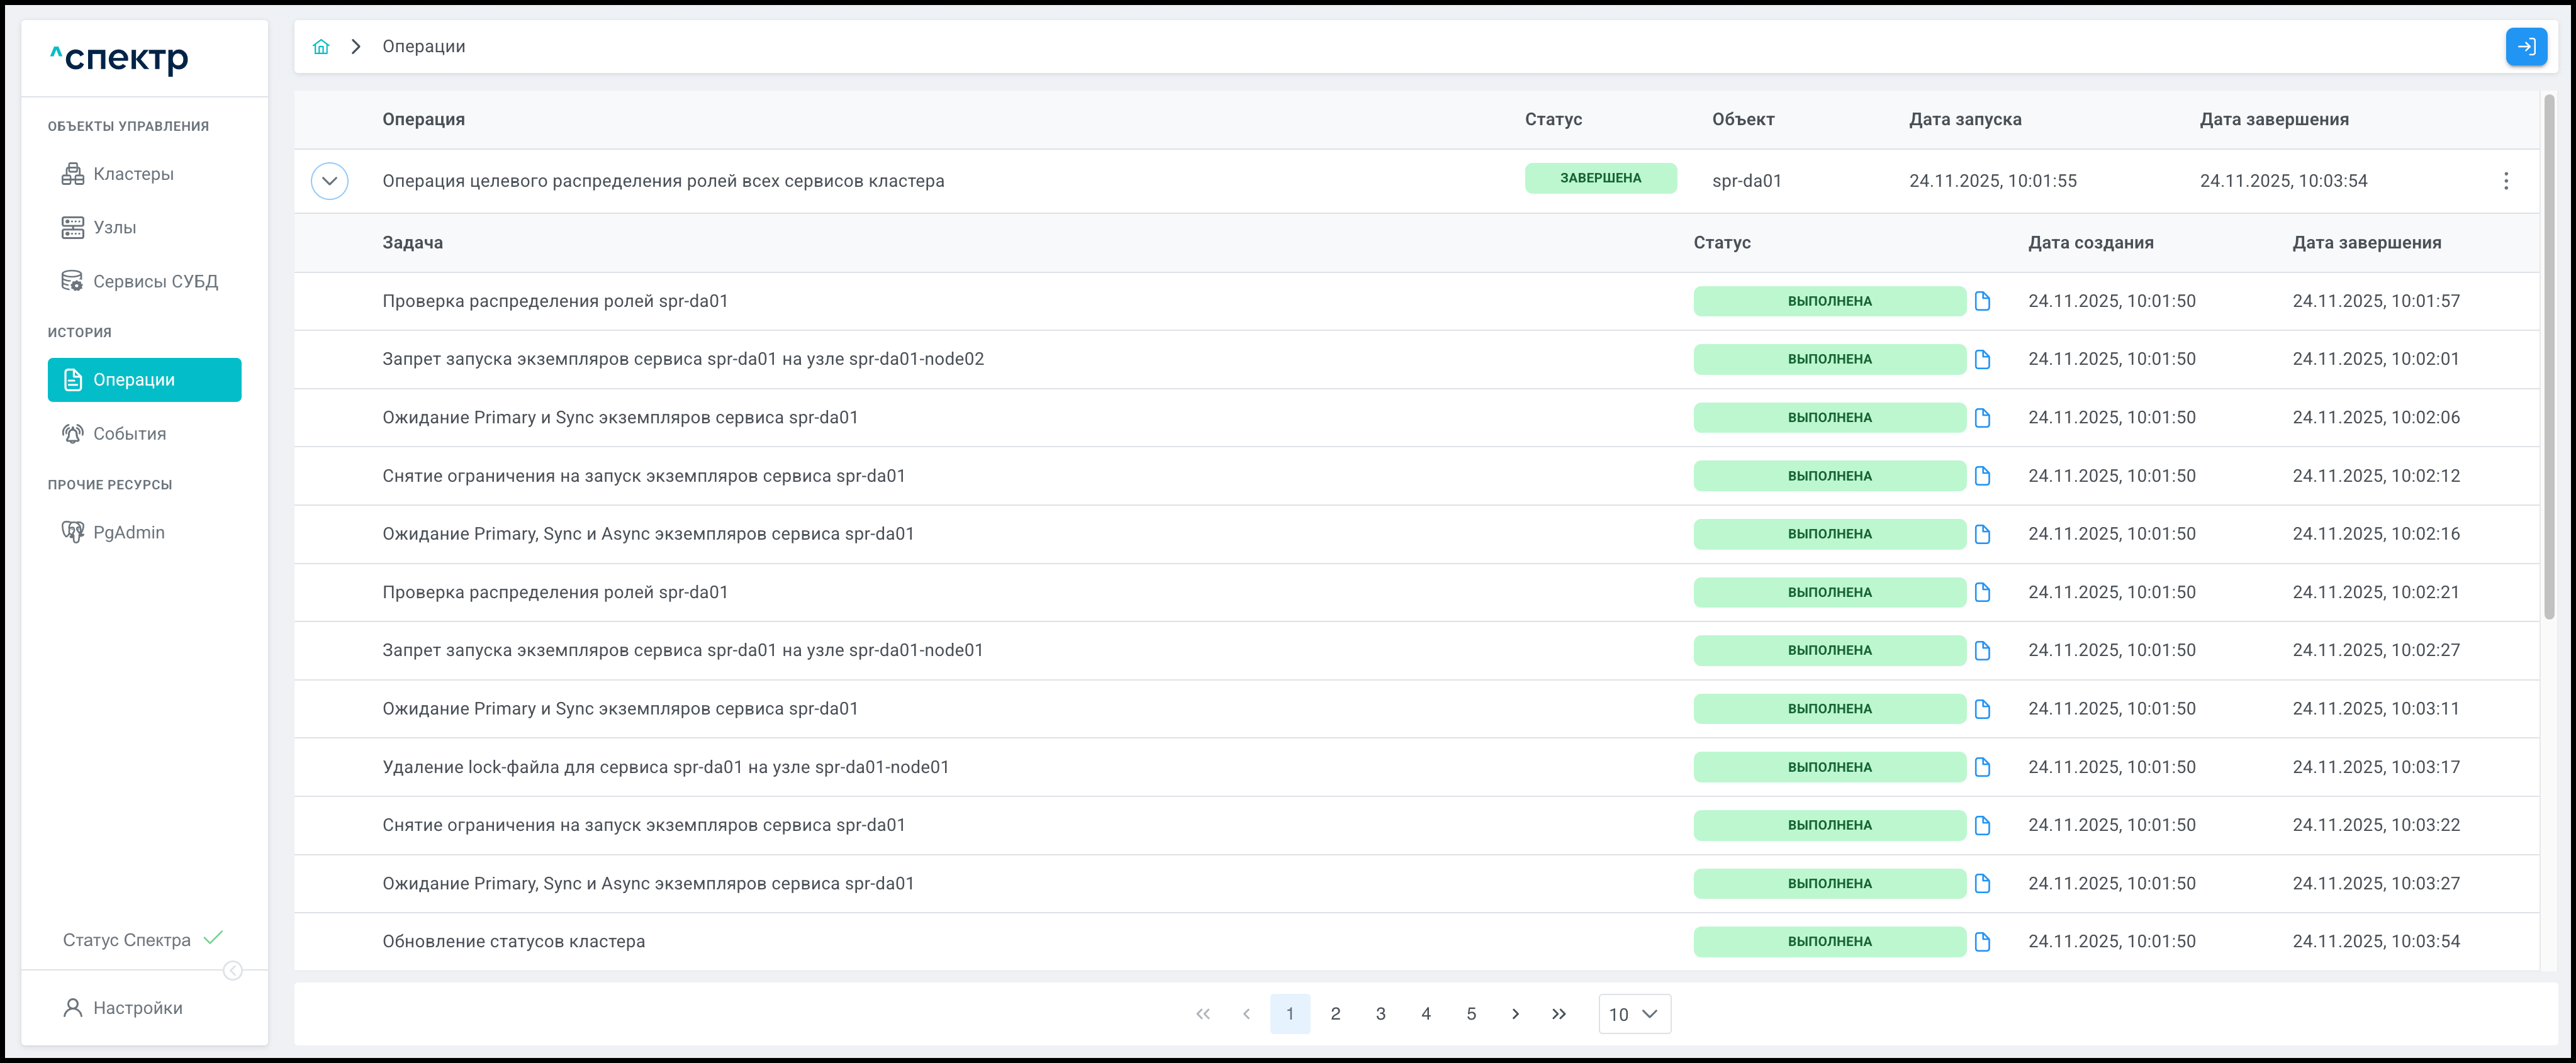2576x1063 pixels.
Task: Open log for Удаление lock-файла task
Action: pos(1982,767)
